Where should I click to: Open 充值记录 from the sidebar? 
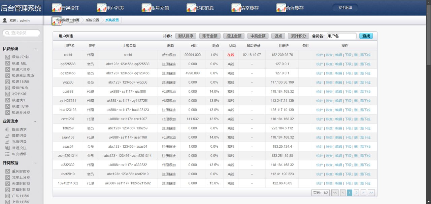coord(19,142)
